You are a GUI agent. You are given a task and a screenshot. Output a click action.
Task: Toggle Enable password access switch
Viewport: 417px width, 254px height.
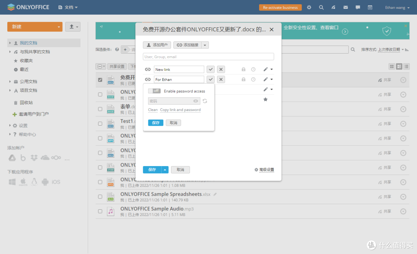(x=154, y=91)
